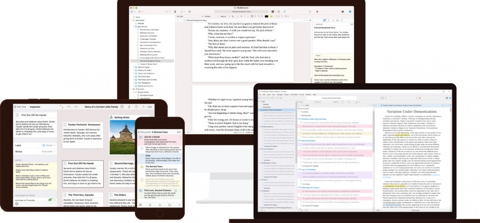Image resolution: width=480 pixels, height=223 pixels.
Task: Switch to outliner view in the Mac toolbar
Action: point(284,12)
